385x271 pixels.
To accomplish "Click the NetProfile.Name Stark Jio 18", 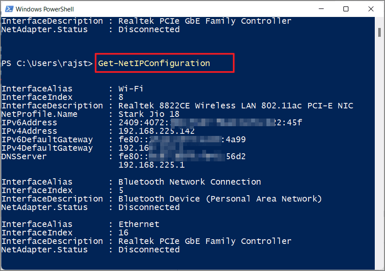I will 148,114.
